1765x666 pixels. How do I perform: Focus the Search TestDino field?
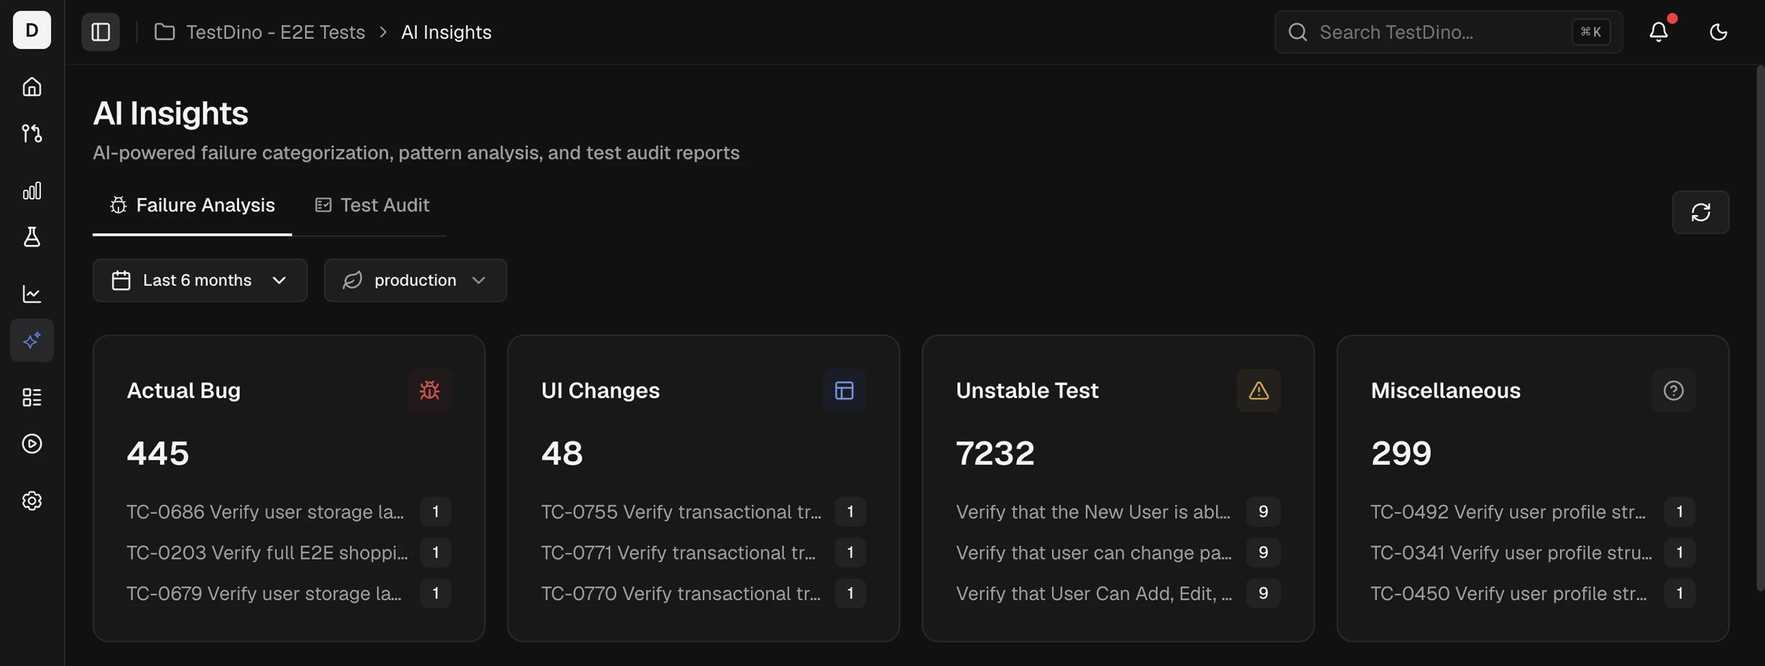point(1448,32)
